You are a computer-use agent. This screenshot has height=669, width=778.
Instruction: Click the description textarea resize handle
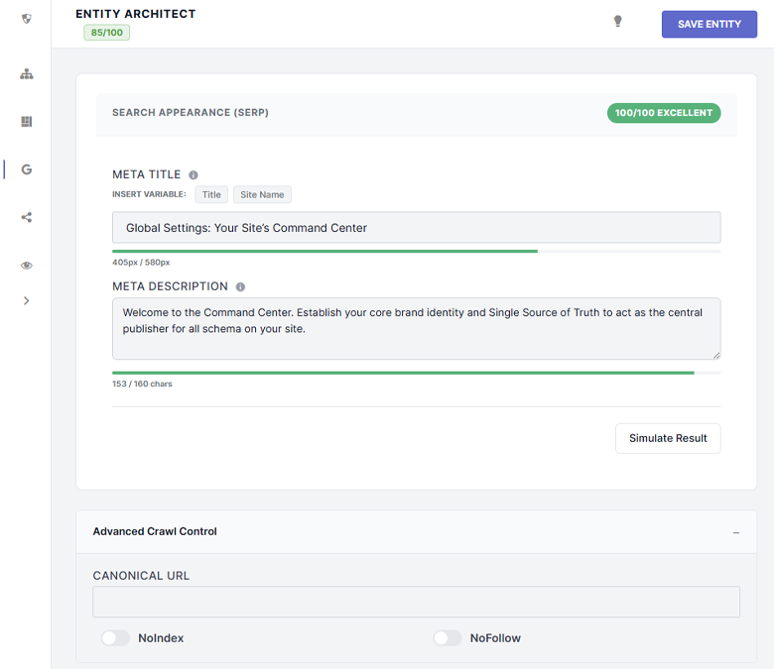pyautogui.click(x=716, y=355)
